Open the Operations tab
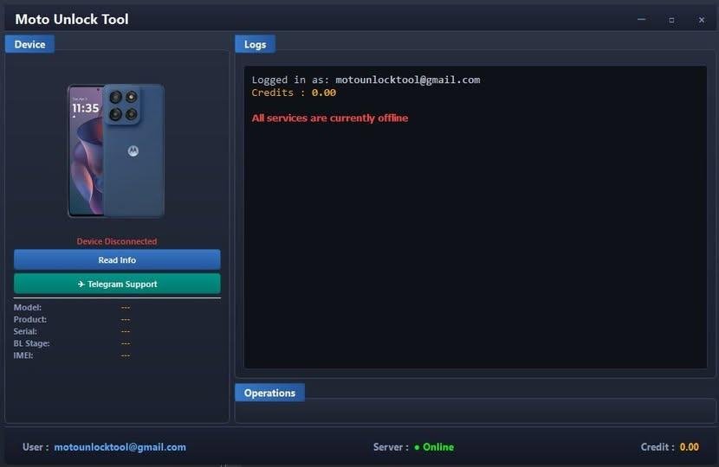 269,393
